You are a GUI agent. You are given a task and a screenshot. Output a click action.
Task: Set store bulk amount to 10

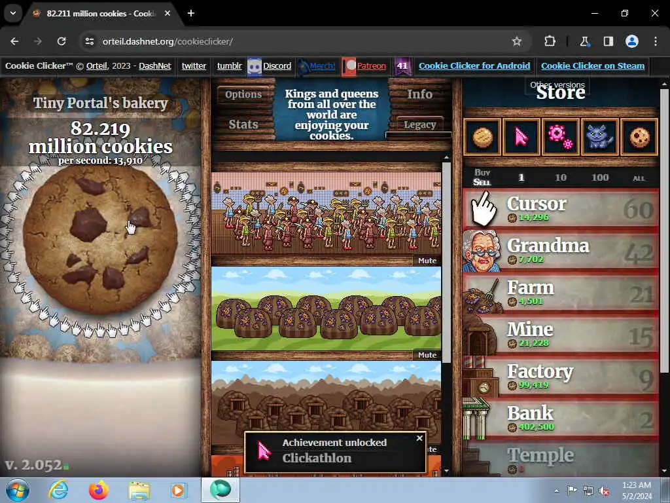click(x=561, y=177)
